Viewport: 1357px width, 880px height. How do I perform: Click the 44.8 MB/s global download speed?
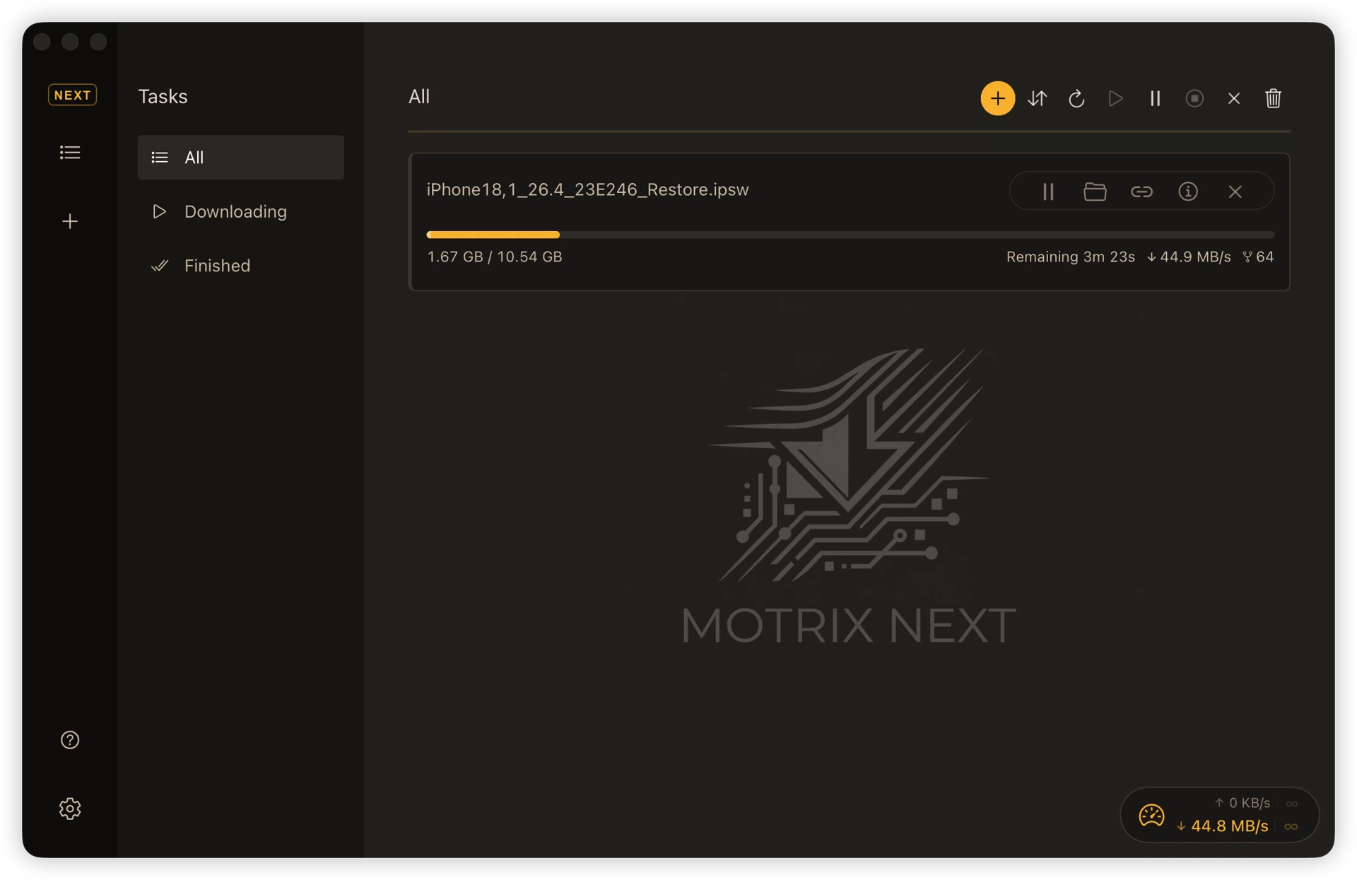(x=1223, y=826)
